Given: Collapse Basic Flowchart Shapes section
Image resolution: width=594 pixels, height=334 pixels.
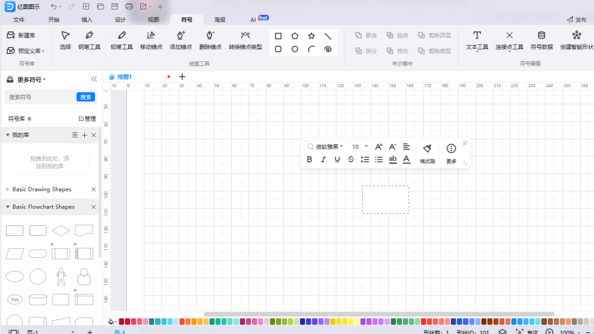Looking at the screenshot, I should tap(8, 207).
